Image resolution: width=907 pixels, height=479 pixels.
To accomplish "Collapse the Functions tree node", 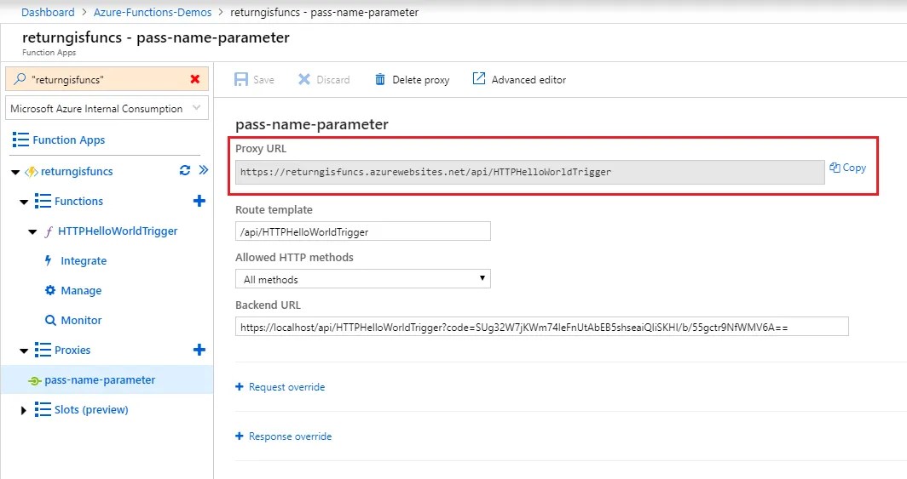I will tap(24, 202).
